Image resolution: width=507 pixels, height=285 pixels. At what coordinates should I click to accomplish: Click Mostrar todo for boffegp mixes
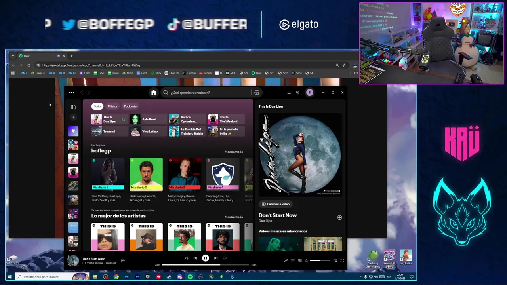pos(234,152)
